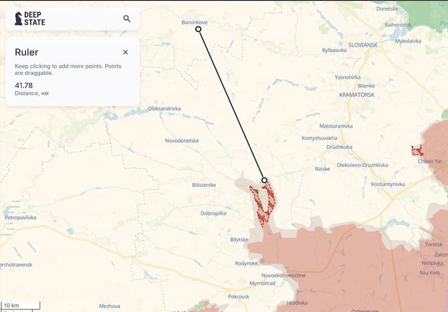Click the Dobropillia map label
The width and height of the screenshot is (448, 312).
pos(213,214)
